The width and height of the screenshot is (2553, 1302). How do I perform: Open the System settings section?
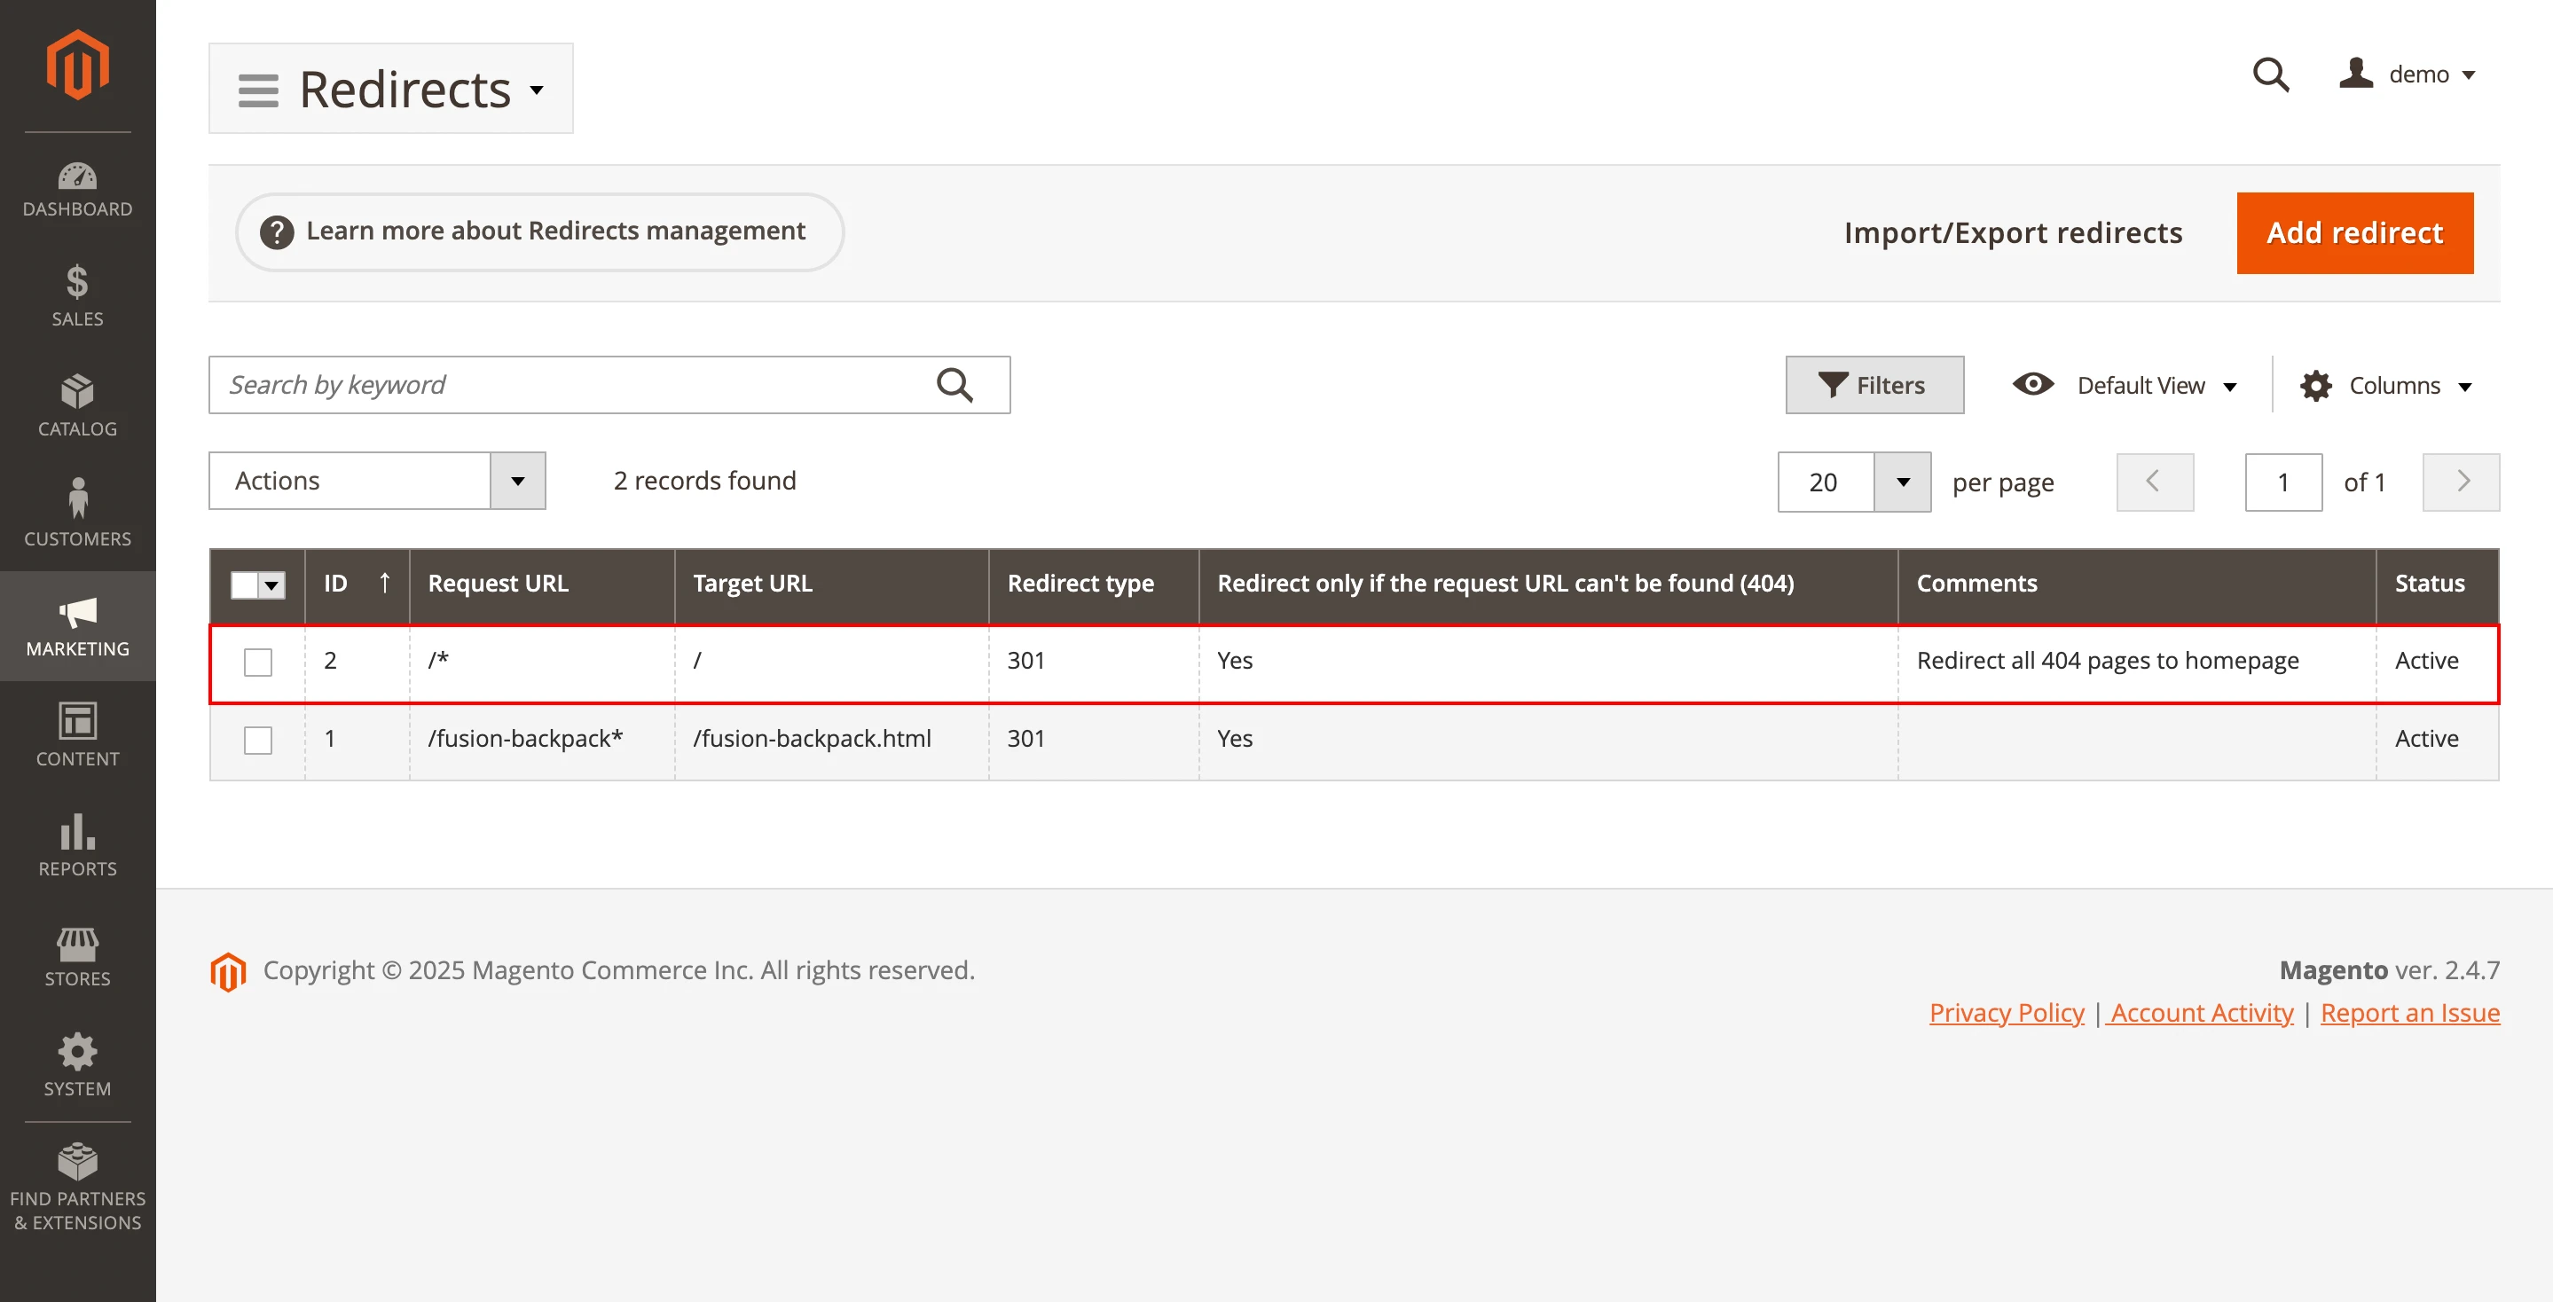[77, 1065]
